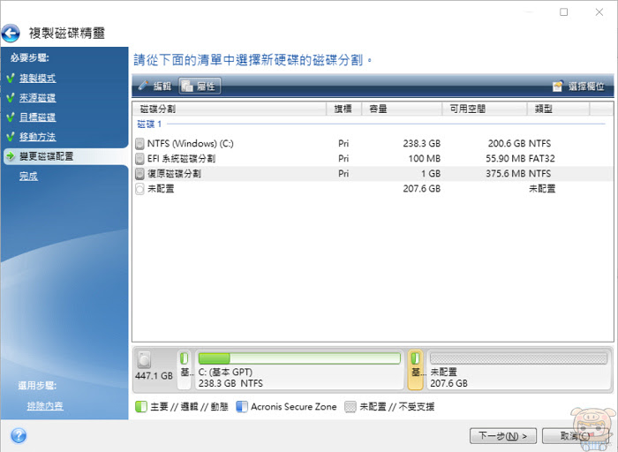Open the 排除內容 optional step
This screenshot has height=452, width=618.
(45, 405)
